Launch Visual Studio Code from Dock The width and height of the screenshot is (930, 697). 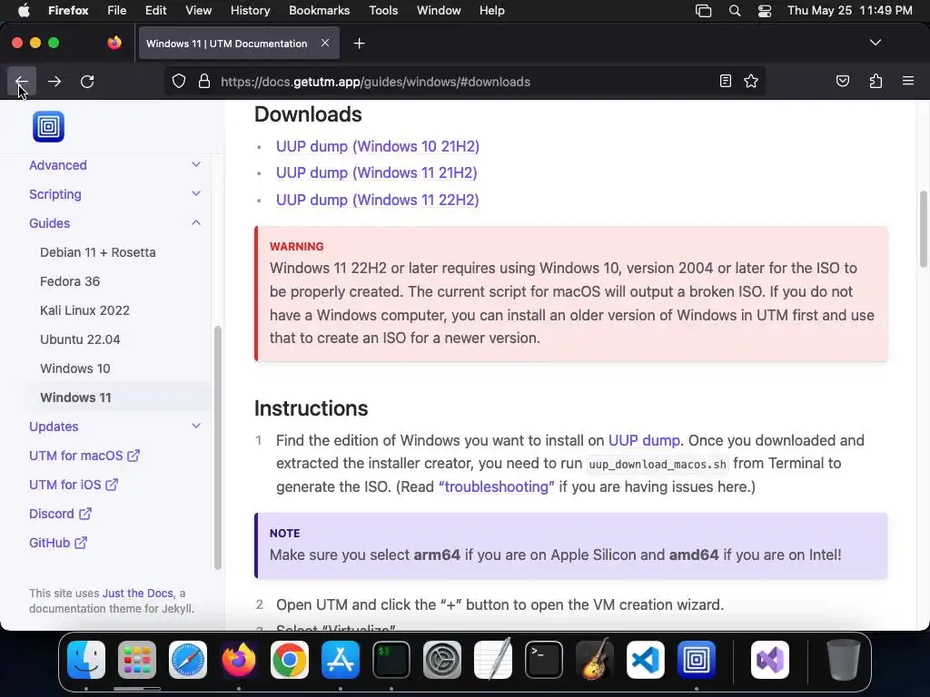click(x=646, y=660)
